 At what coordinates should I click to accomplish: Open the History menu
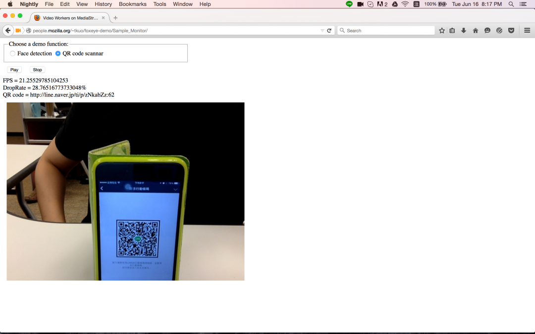(x=103, y=4)
